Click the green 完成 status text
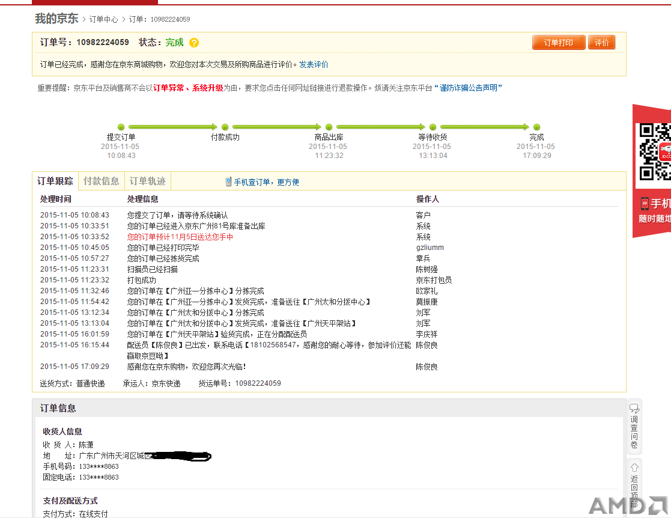Viewport: 671px width, 518px height. (x=175, y=43)
